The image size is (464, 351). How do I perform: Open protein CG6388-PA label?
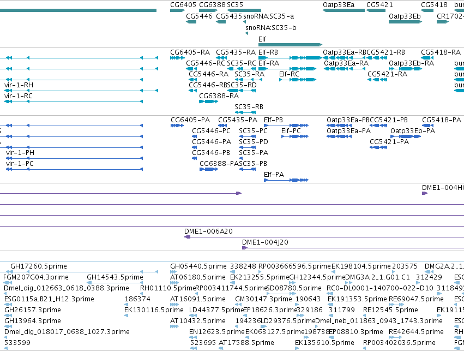click(x=219, y=164)
